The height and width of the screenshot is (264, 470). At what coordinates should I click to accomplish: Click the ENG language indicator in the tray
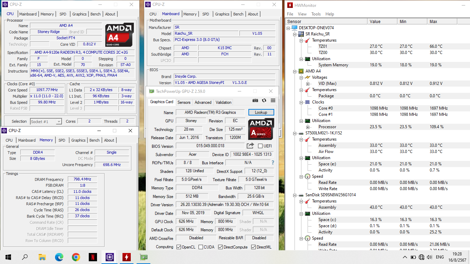(440, 257)
